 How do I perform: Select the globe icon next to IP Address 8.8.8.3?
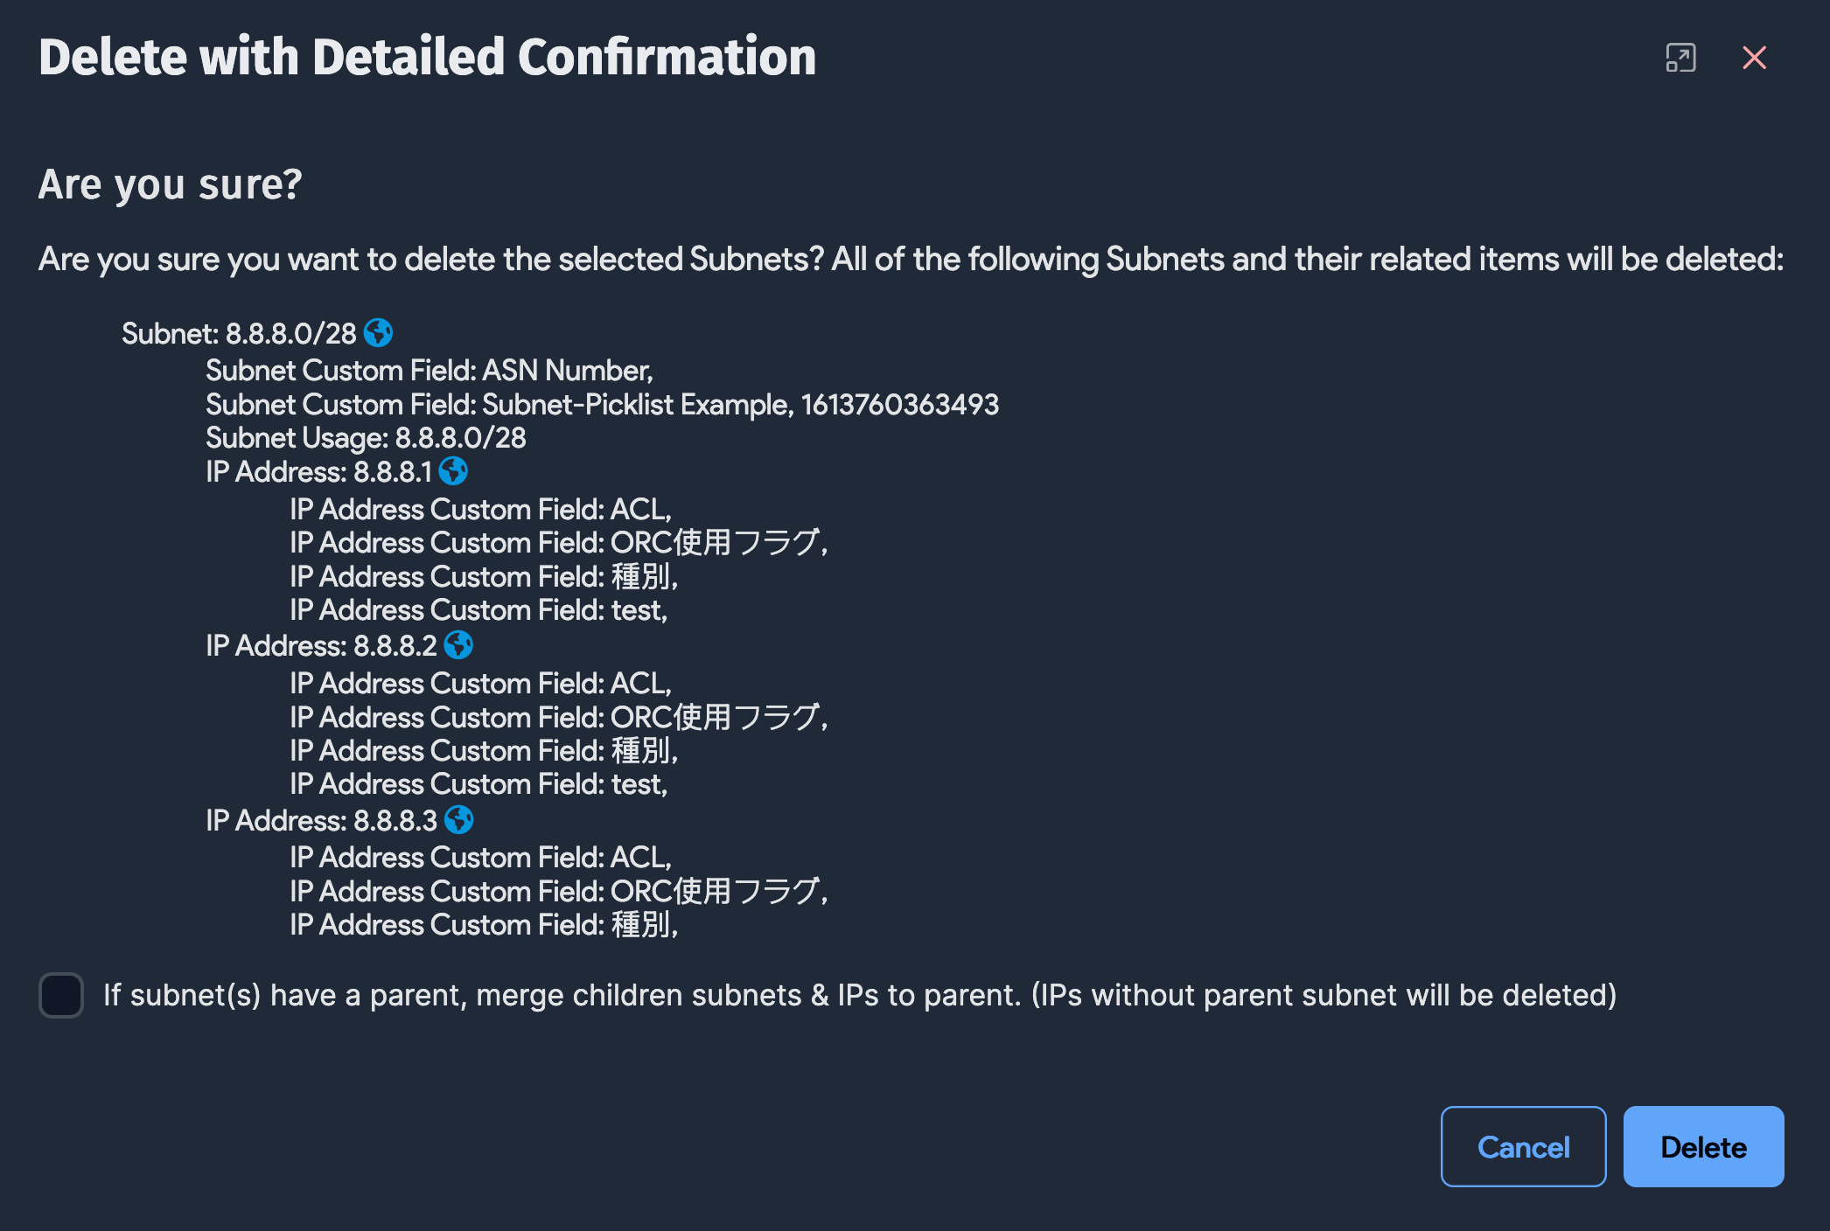(458, 820)
